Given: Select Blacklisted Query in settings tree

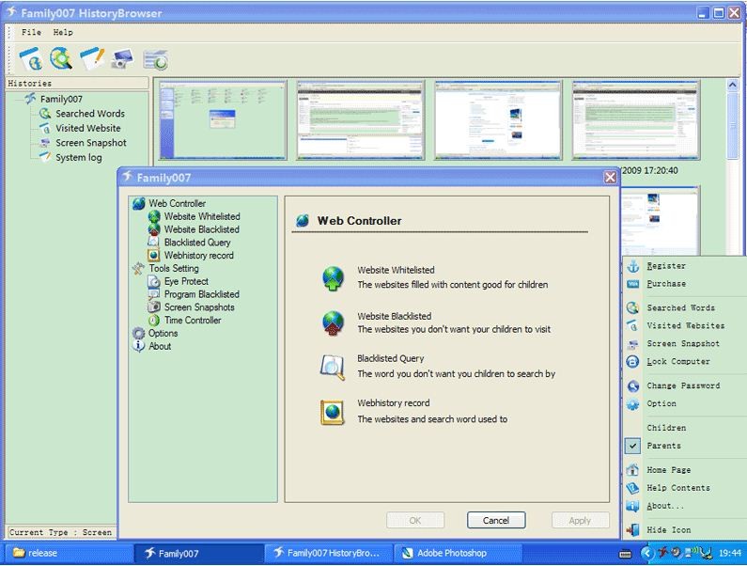Looking at the screenshot, I should tap(197, 243).
